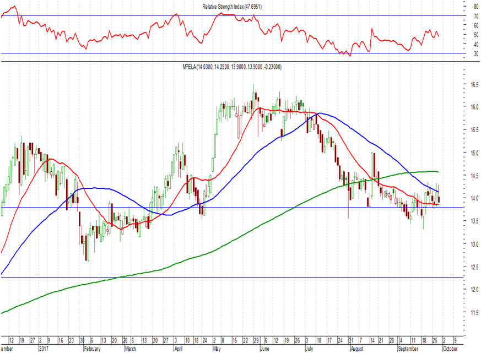The height and width of the screenshot is (353, 481).
Task: Click the 13.0 price axis label
Action: coord(474,245)
